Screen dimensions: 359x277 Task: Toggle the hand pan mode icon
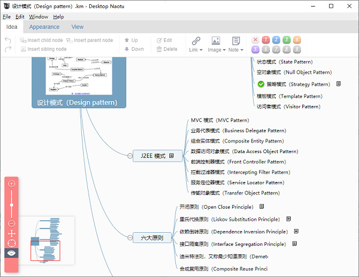pyautogui.click(x=12, y=233)
